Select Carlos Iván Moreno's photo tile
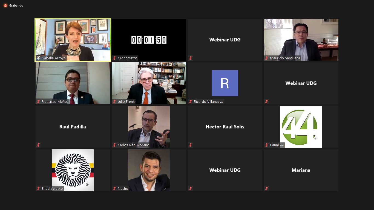 pyautogui.click(x=149, y=127)
